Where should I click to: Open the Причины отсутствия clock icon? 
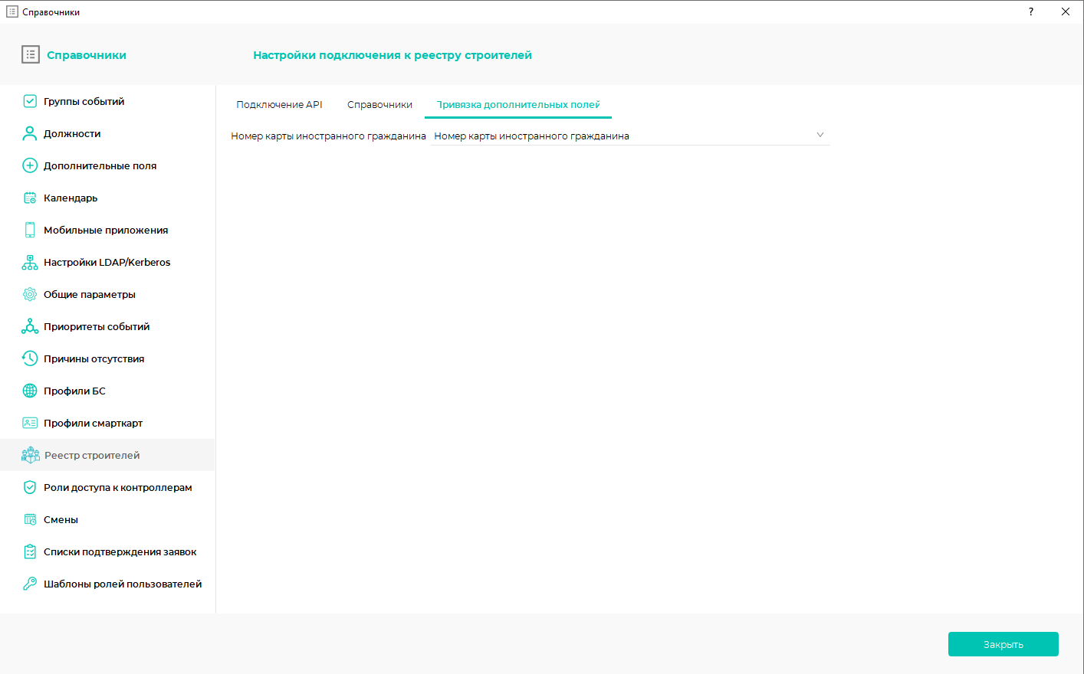coord(30,358)
